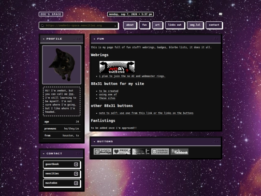Screen dimensions: 261x196
Task: Open the 'no AI and webmaster rings' link
Action: point(132,76)
